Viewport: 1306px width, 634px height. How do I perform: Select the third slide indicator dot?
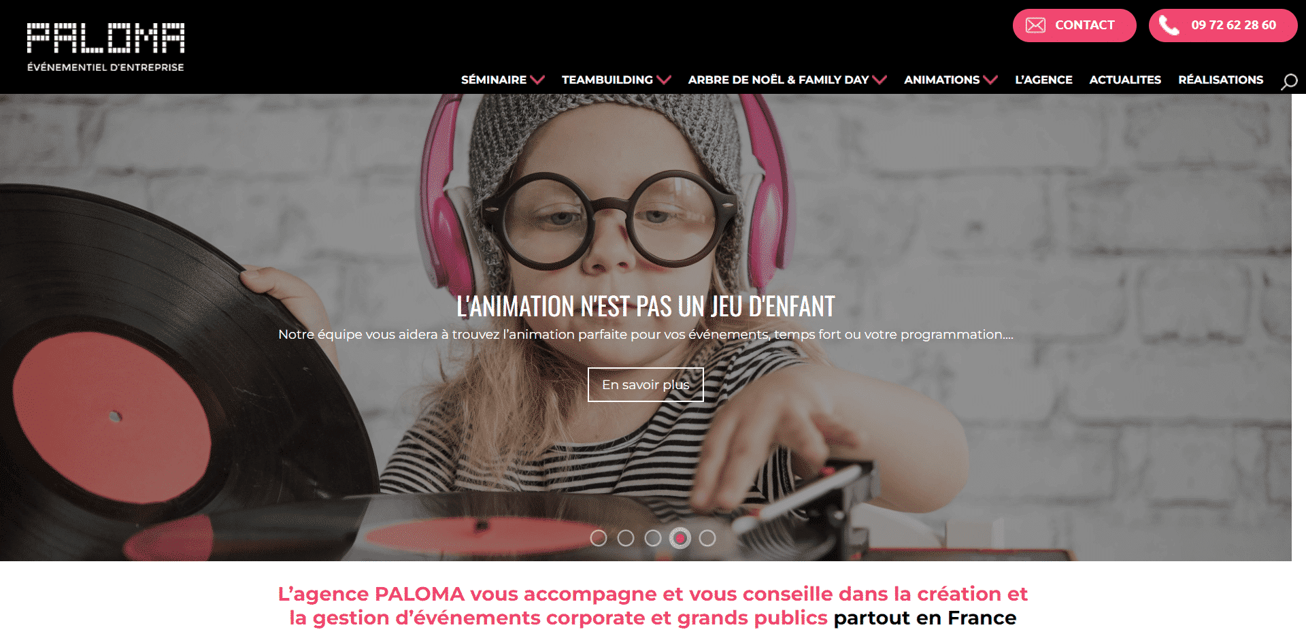[x=653, y=538]
